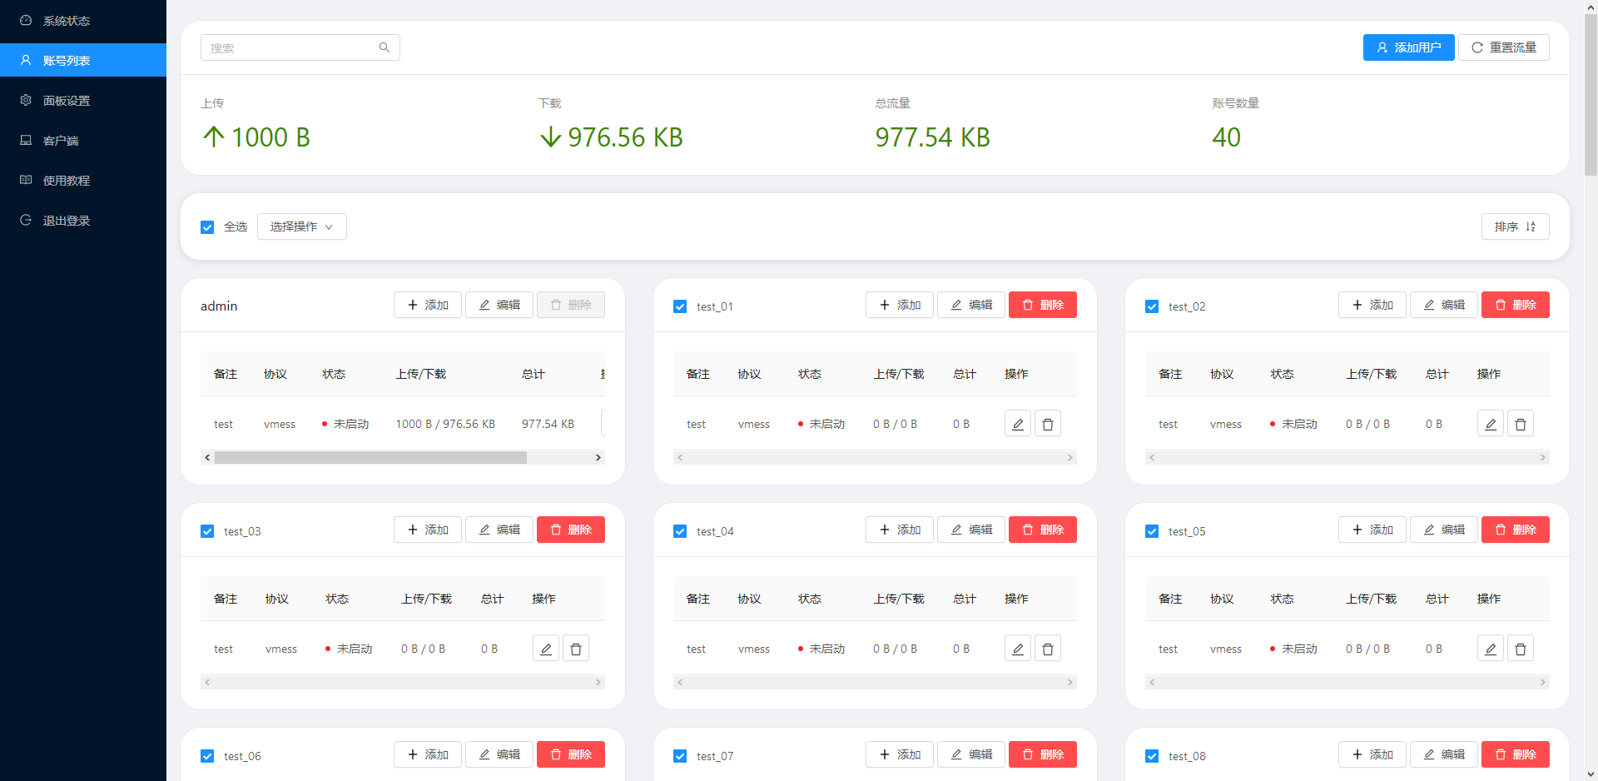Viewport: 1598px width, 781px height.
Task: Open 客户端 in the sidebar
Action: click(83, 140)
